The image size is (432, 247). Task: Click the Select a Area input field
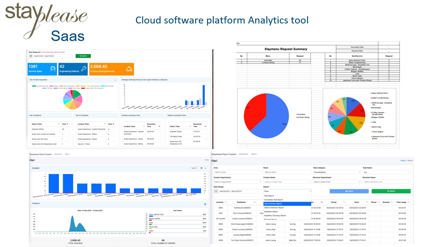tap(238, 172)
